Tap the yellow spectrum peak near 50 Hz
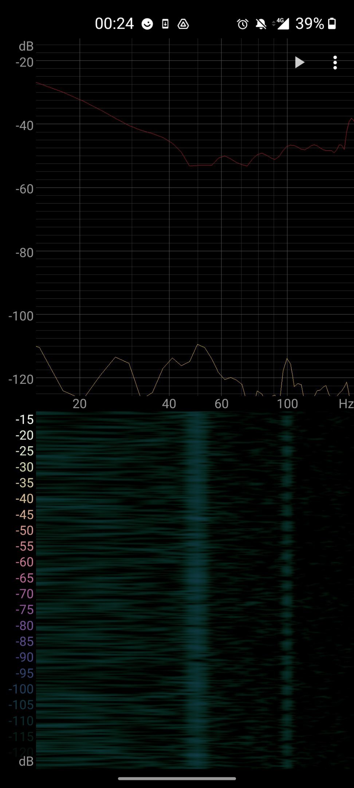The width and height of the screenshot is (354, 788). pos(198,345)
